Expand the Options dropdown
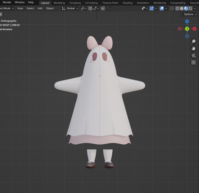 coord(190,14)
